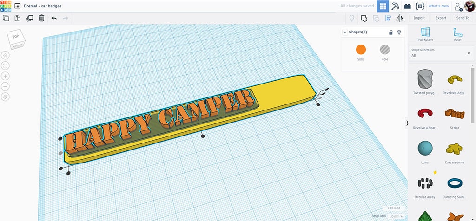Click the Ungroup shapes icon
Viewport: 476px width, 221px height.
coord(376,18)
